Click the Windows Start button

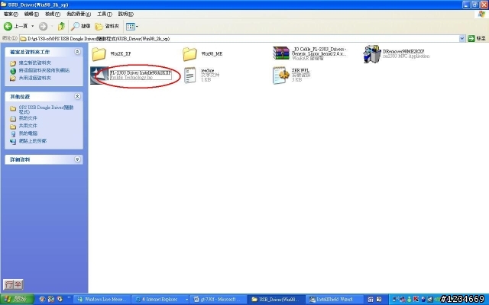click(x=17, y=299)
